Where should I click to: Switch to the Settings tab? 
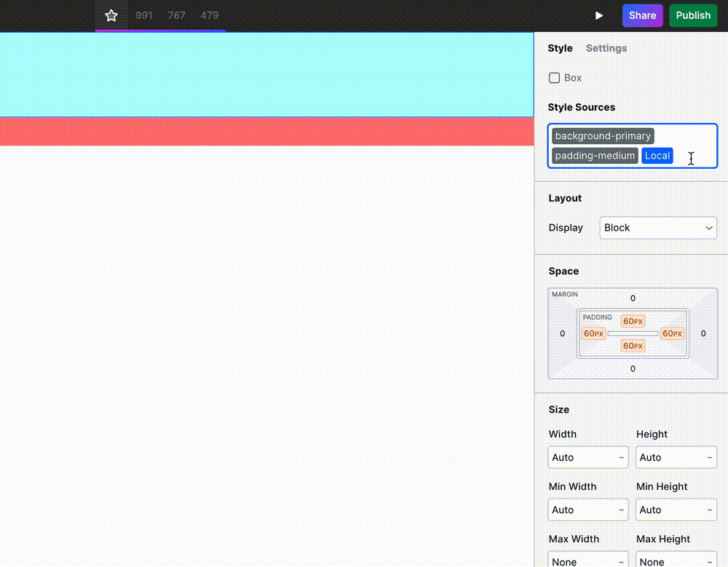(x=606, y=48)
